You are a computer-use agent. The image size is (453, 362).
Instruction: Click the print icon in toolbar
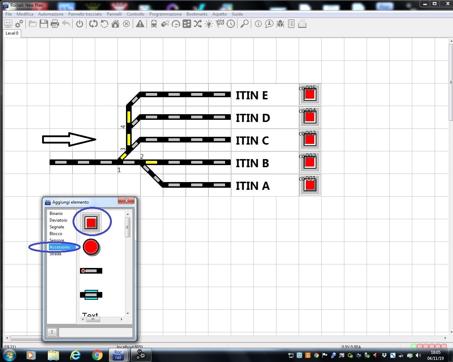55,24
